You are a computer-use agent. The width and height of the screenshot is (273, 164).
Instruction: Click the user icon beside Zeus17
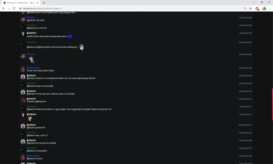(28, 99)
